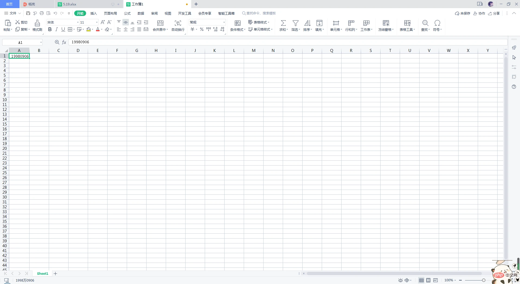This screenshot has width=520, height=284.
Task: Open the Find magnifier tool
Action: [425, 23]
